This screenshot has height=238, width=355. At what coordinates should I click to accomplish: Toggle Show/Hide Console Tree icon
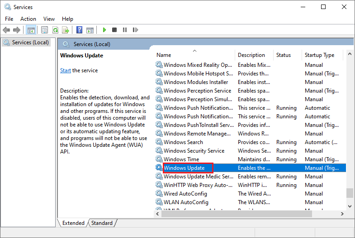pos(31,30)
